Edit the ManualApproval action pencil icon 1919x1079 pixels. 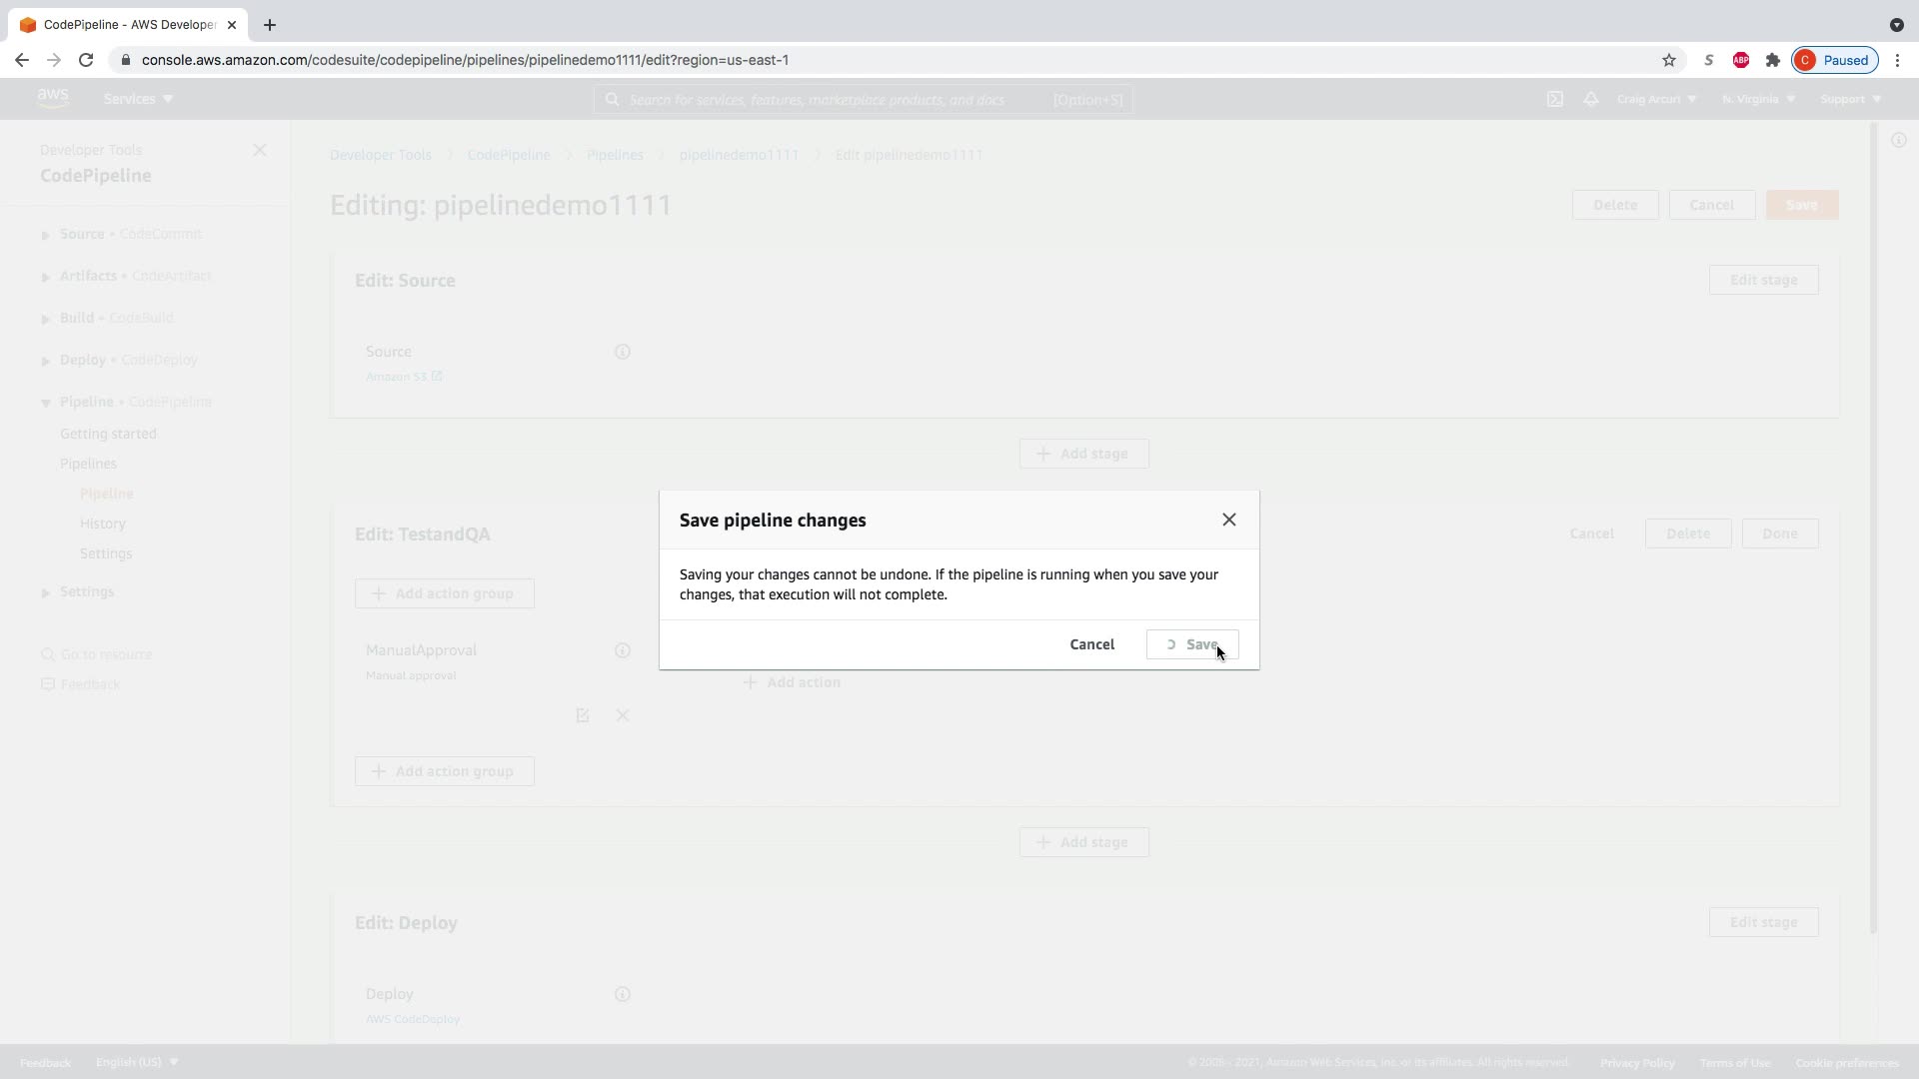click(x=583, y=715)
